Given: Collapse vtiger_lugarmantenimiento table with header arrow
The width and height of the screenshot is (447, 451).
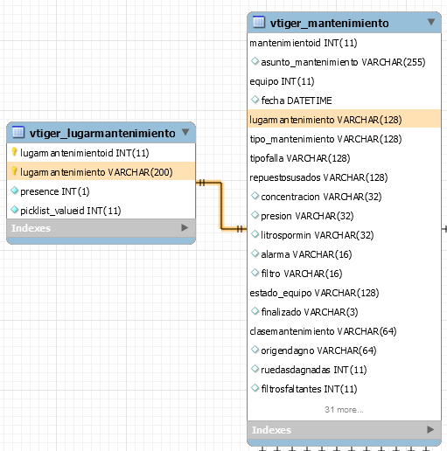Looking at the screenshot, I should tap(185, 132).
